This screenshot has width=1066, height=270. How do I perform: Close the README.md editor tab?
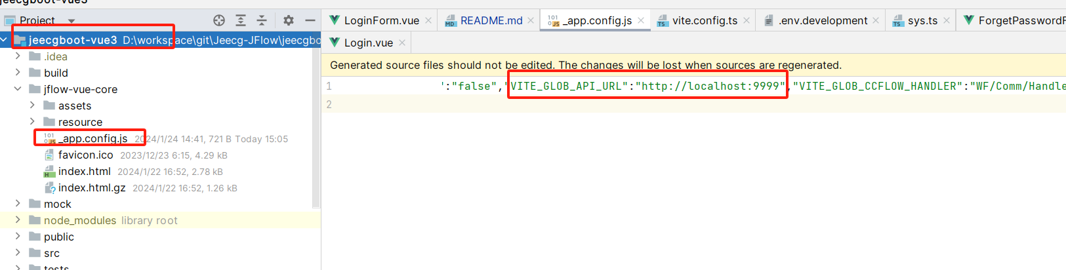click(531, 21)
